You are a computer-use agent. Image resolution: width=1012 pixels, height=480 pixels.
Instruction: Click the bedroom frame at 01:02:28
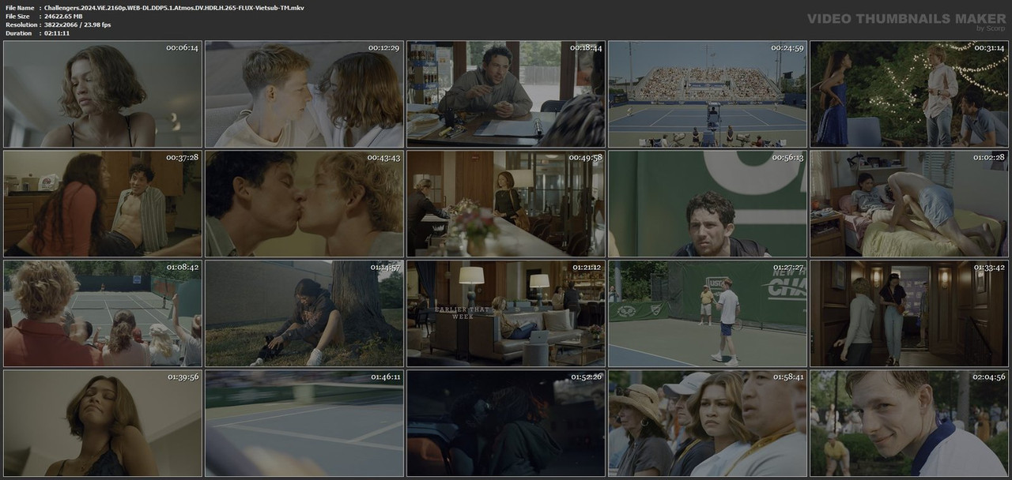909,204
